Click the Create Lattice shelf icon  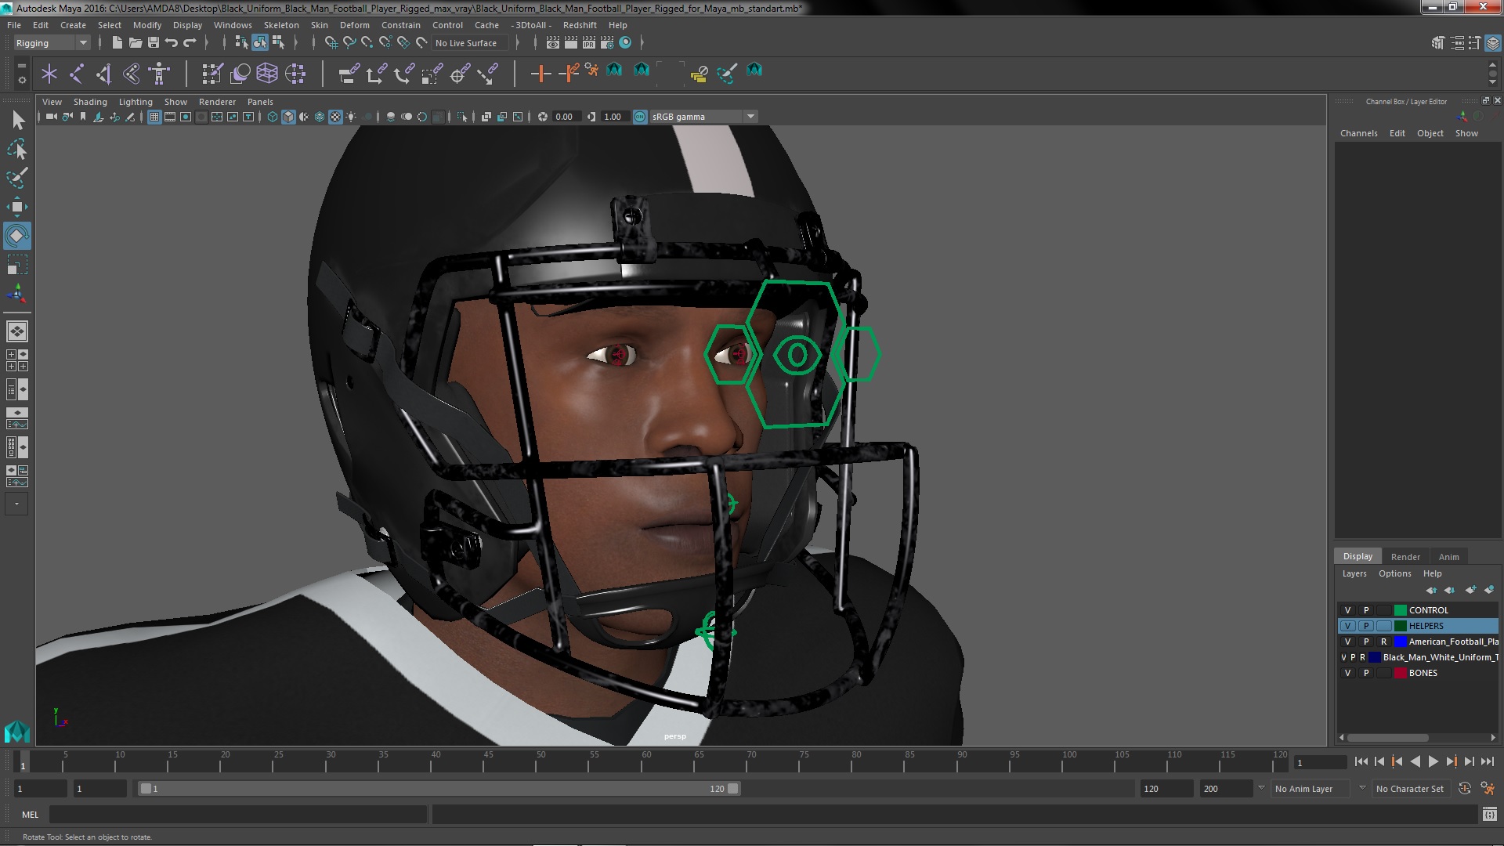point(267,74)
